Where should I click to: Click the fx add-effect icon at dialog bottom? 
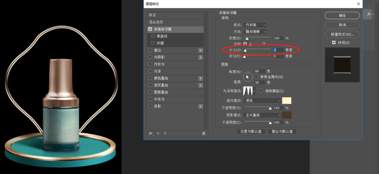click(x=151, y=133)
